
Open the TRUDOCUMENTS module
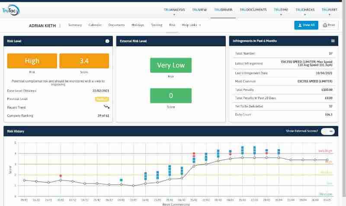point(253,10)
